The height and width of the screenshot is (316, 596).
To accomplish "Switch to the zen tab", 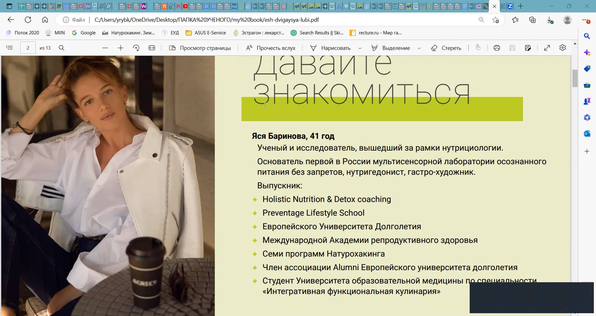I will point(101,6).
